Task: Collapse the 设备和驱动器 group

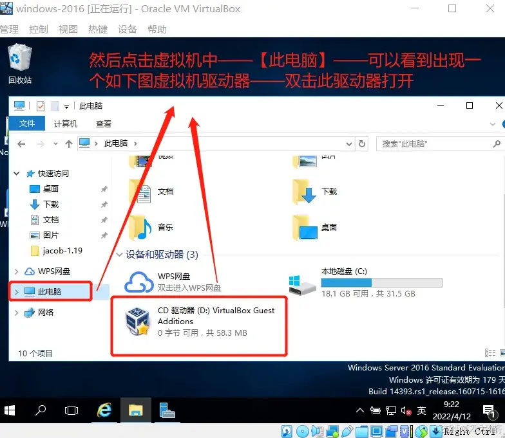Action: coord(119,255)
